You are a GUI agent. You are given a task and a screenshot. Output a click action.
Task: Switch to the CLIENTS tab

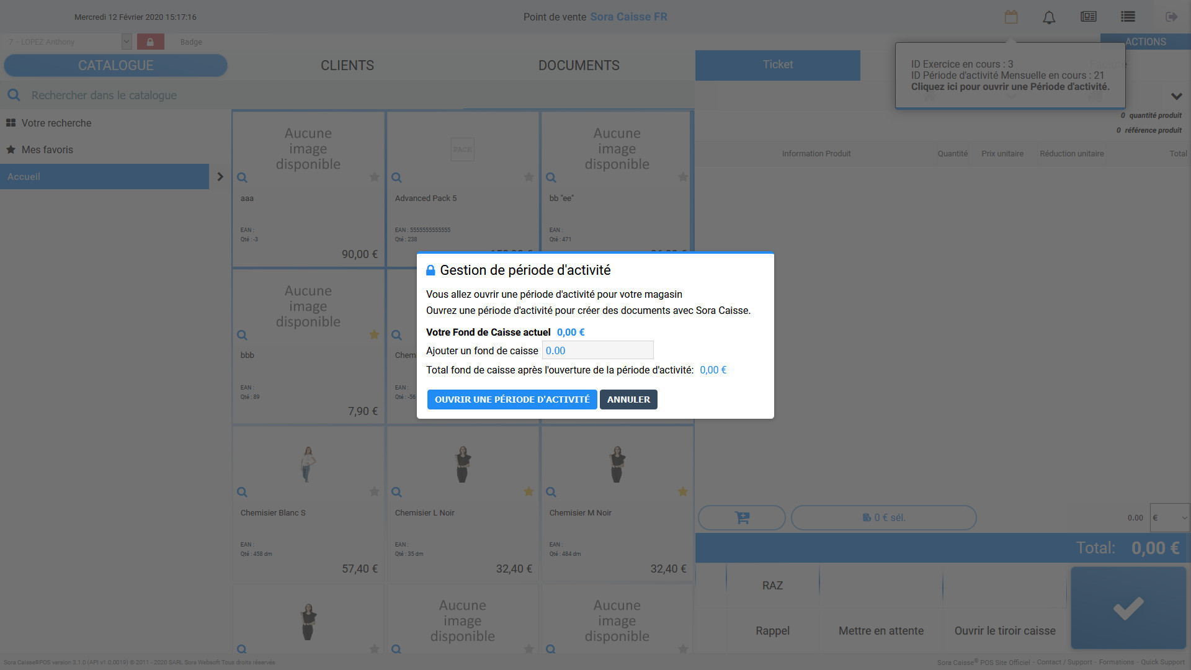(347, 65)
